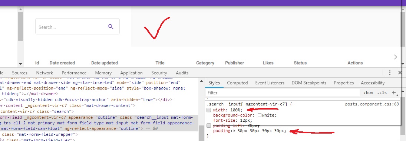Focus the styles Filter field
This screenshot has width=406, height=141.
coord(283,93)
